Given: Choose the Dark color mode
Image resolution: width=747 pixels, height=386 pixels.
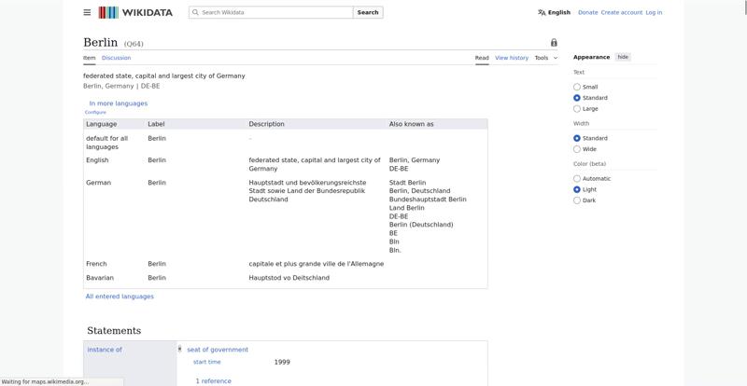Looking at the screenshot, I should coord(577,200).
